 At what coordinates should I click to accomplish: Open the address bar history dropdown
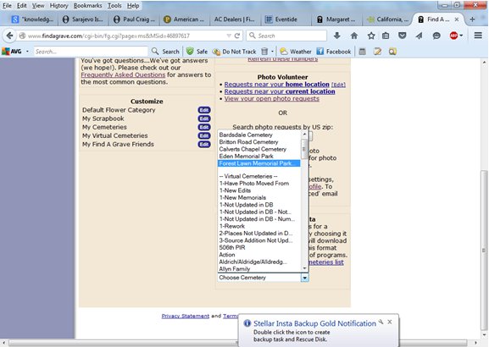(x=229, y=36)
